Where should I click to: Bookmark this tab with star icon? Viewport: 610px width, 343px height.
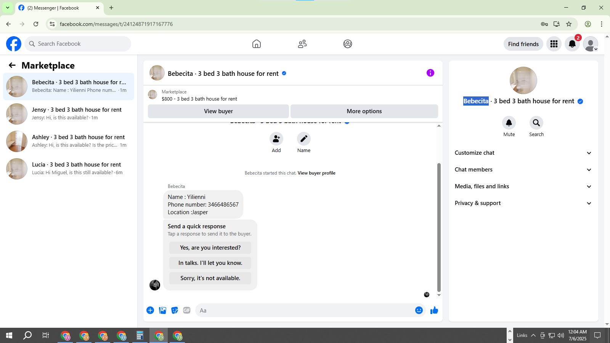[569, 24]
